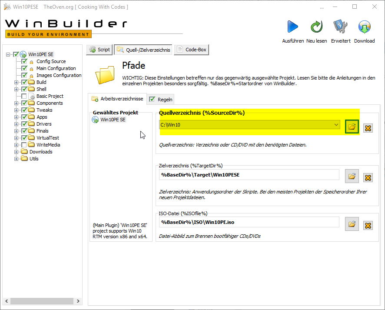Image resolution: width=385 pixels, height=310 pixels.
Task: Expand the Apps folder node
Action: coord(16,117)
